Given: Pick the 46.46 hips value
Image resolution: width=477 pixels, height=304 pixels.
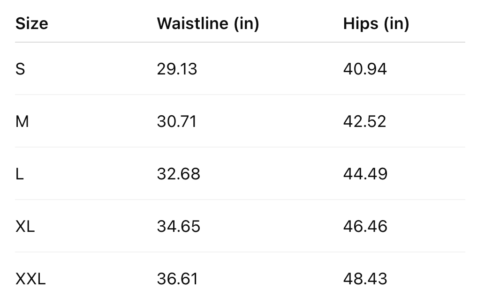Looking at the screenshot, I should coord(365,226).
